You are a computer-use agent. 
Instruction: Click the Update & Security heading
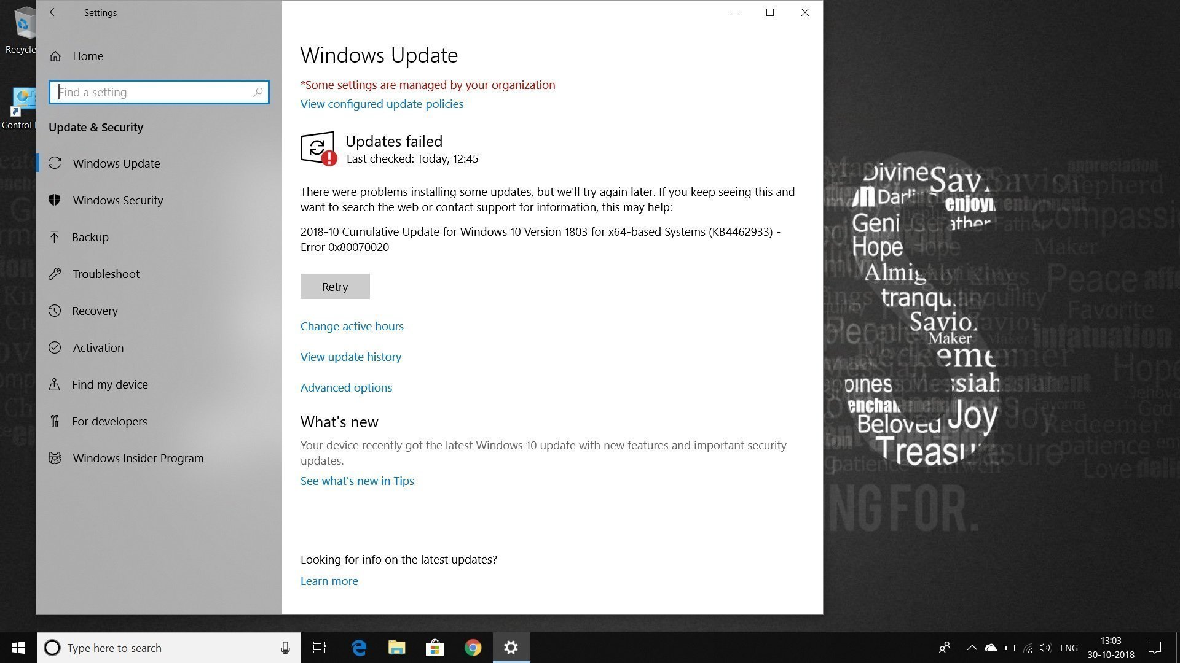tap(96, 127)
